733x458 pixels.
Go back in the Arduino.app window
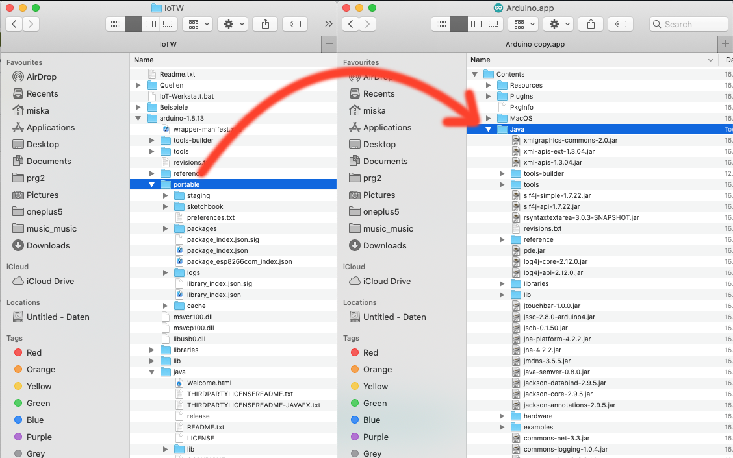click(x=351, y=24)
